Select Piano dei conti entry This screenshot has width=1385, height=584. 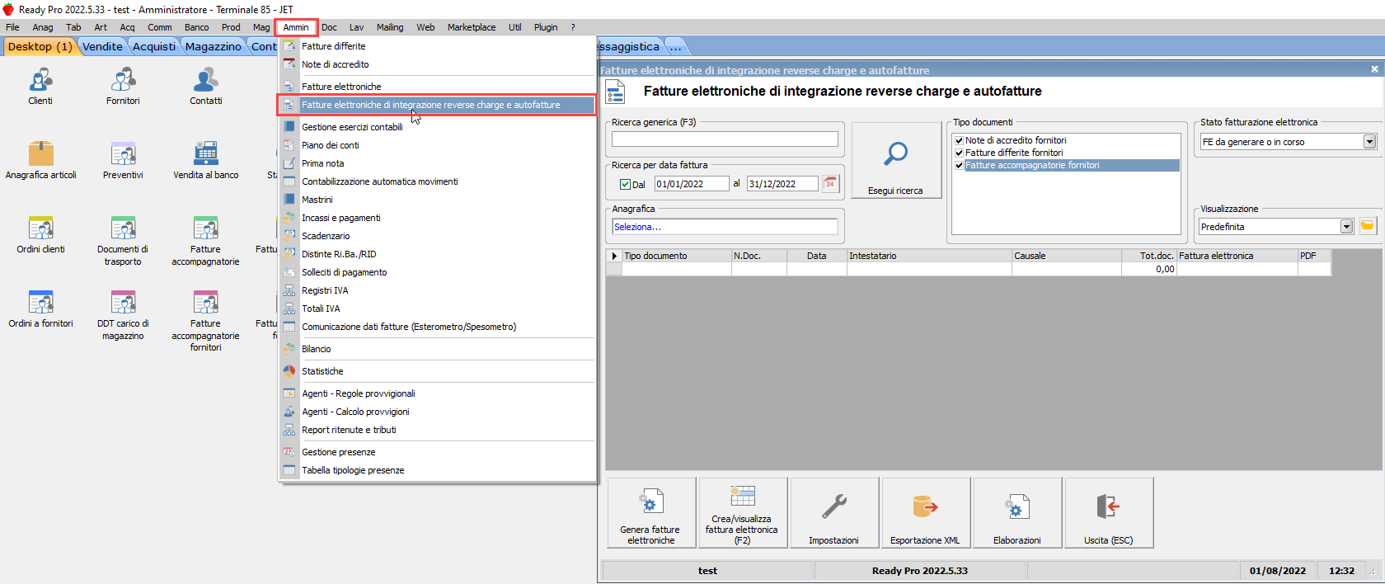(437, 145)
